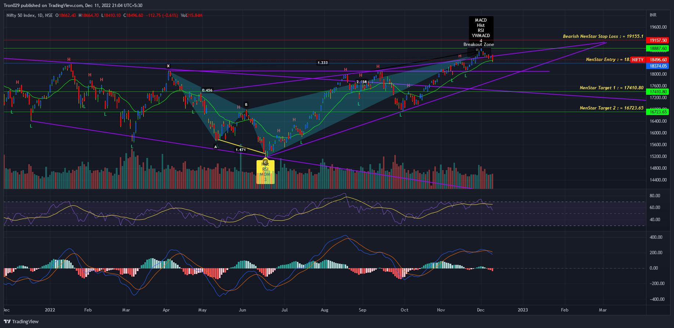Image resolution: width=674 pixels, height=328 pixels.
Task: Click the 0.456 ratio label
Action: tap(207, 90)
